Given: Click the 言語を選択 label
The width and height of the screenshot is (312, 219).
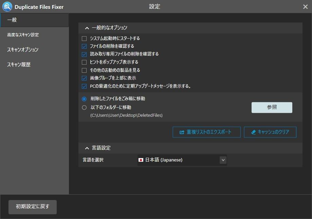Looking at the screenshot, I should [93, 160].
